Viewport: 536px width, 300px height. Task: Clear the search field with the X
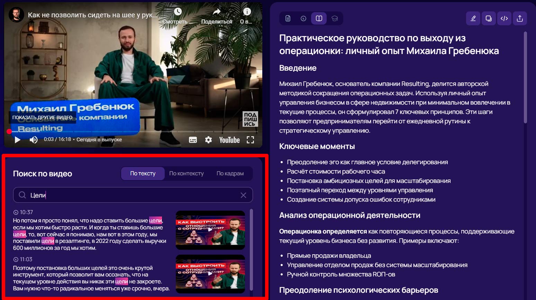click(x=243, y=195)
